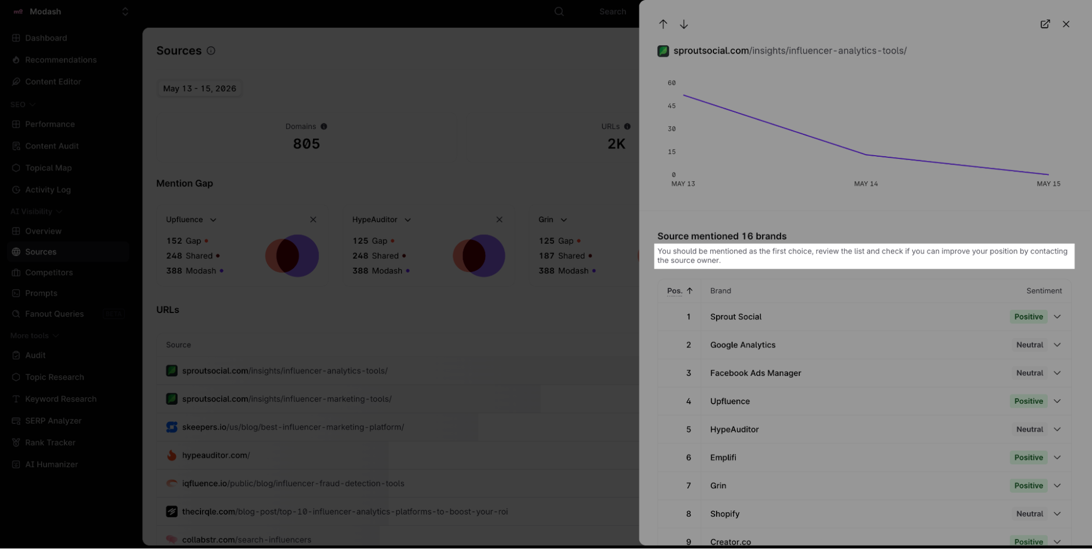Expand Grin brand row chevron
This screenshot has height=549, width=1092.
click(x=1056, y=486)
